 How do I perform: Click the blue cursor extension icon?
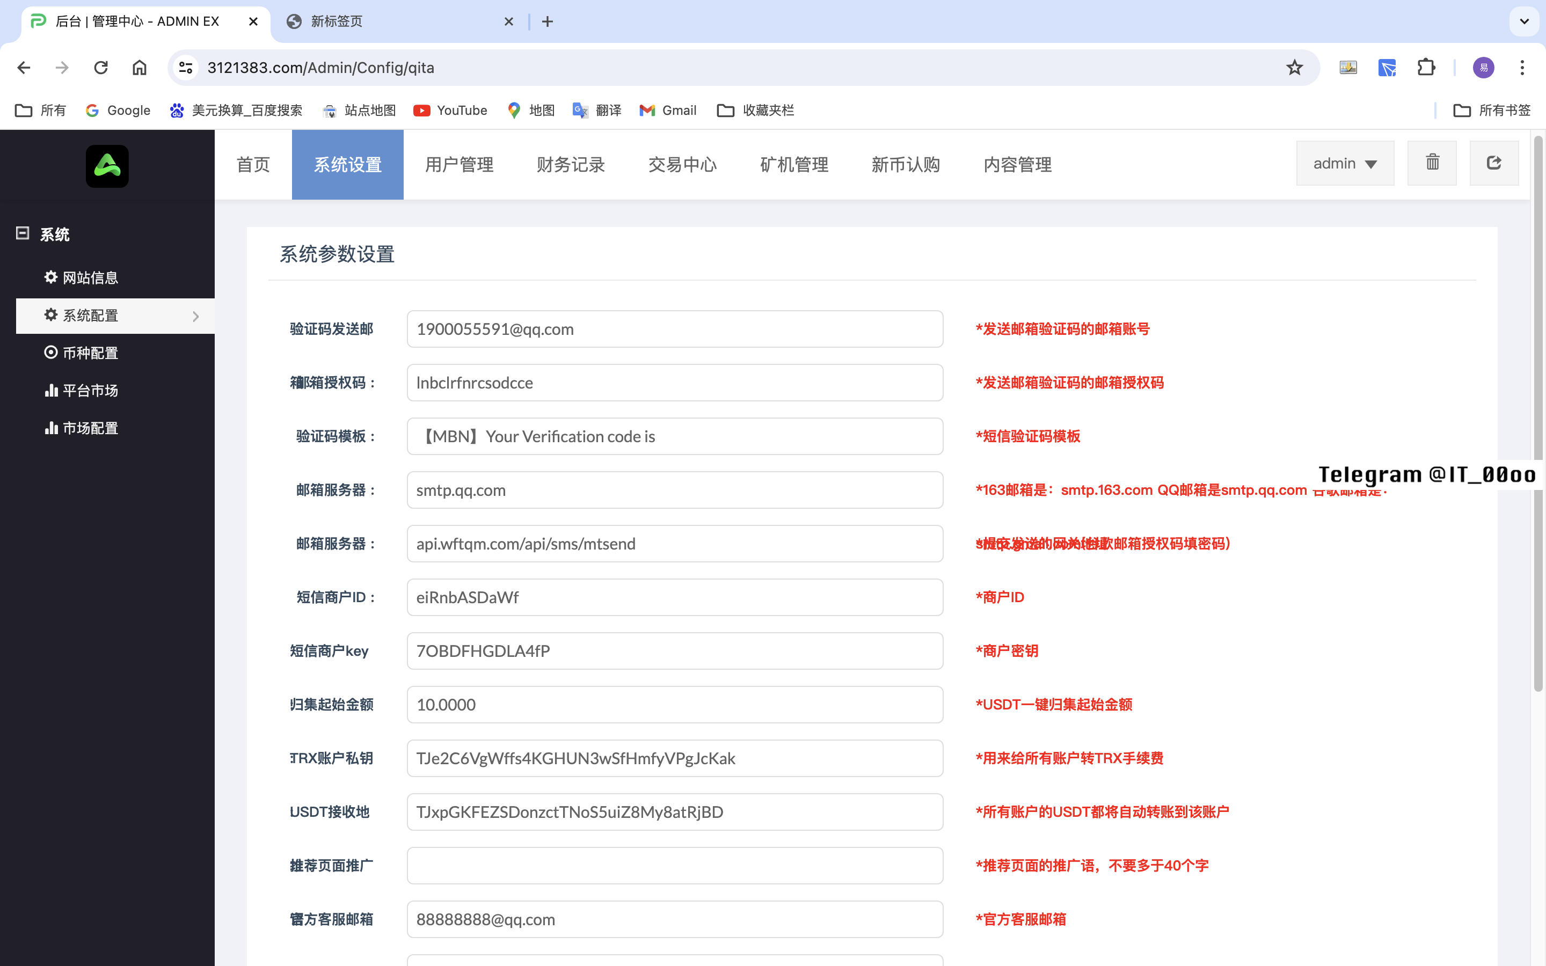(x=1387, y=68)
